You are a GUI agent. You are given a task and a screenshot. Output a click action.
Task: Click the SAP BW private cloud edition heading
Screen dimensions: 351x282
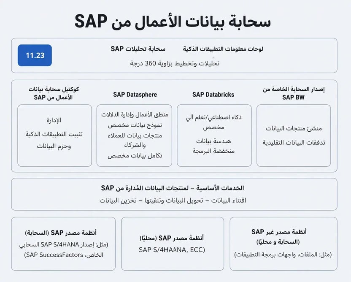click(294, 93)
